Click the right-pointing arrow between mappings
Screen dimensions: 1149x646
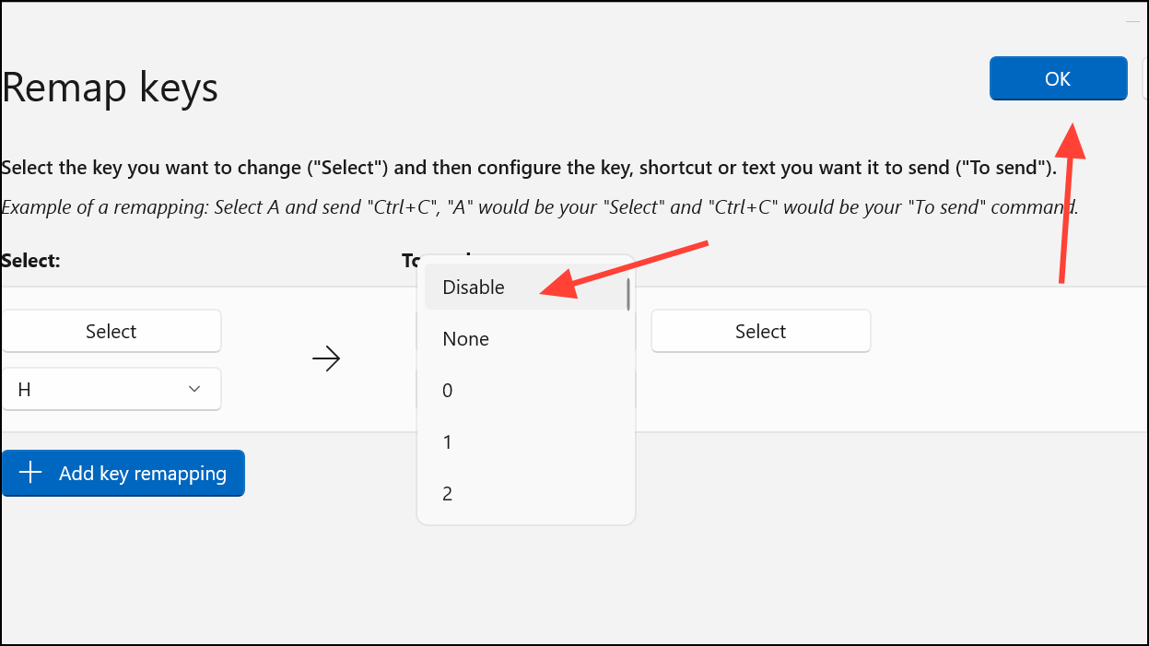(x=326, y=359)
